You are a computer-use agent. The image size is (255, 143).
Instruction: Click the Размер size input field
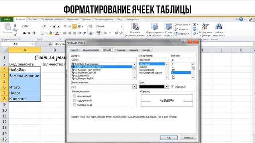pos(183,60)
